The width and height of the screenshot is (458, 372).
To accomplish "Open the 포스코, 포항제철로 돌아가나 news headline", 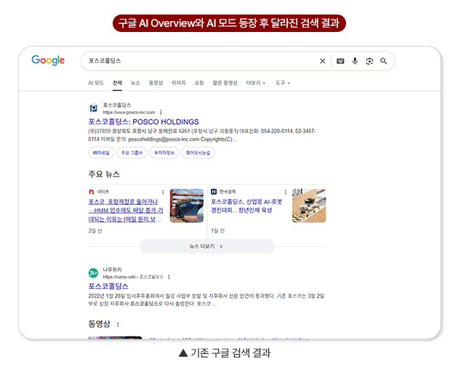I will [126, 210].
